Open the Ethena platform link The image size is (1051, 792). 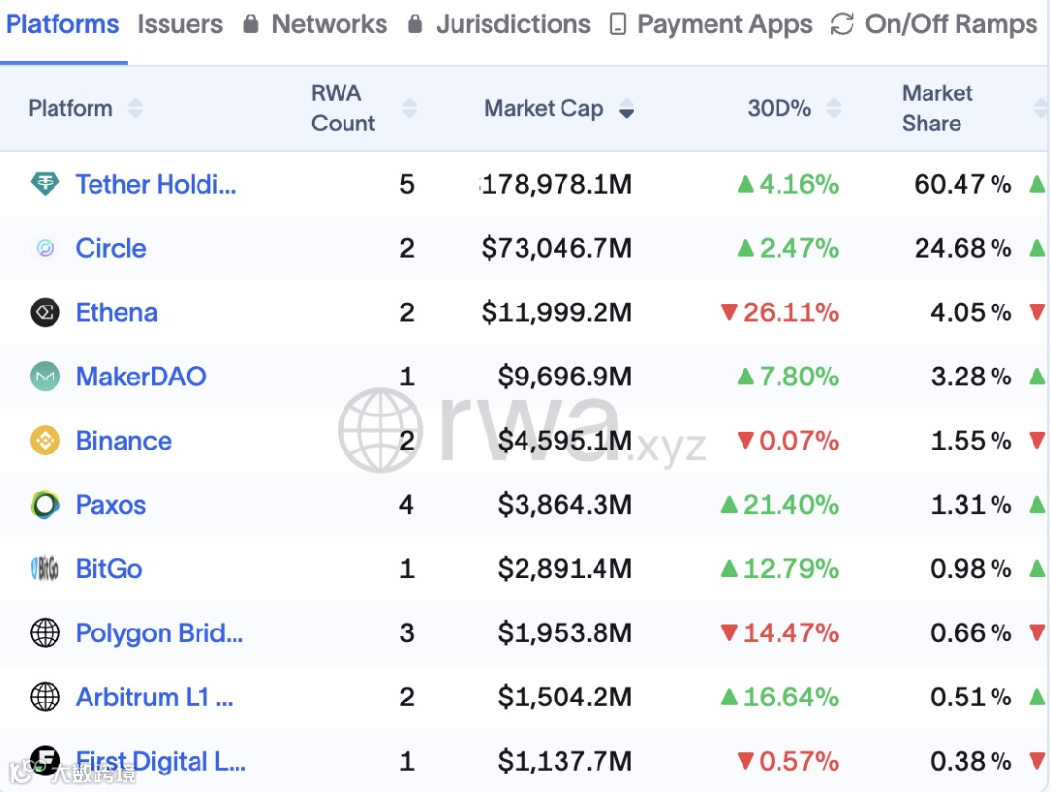pyautogui.click(x=116, y=313)
